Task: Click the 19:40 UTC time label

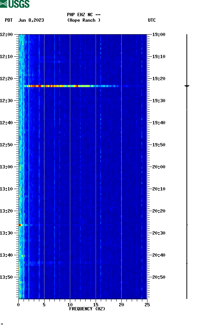Action: click(159, 123)
